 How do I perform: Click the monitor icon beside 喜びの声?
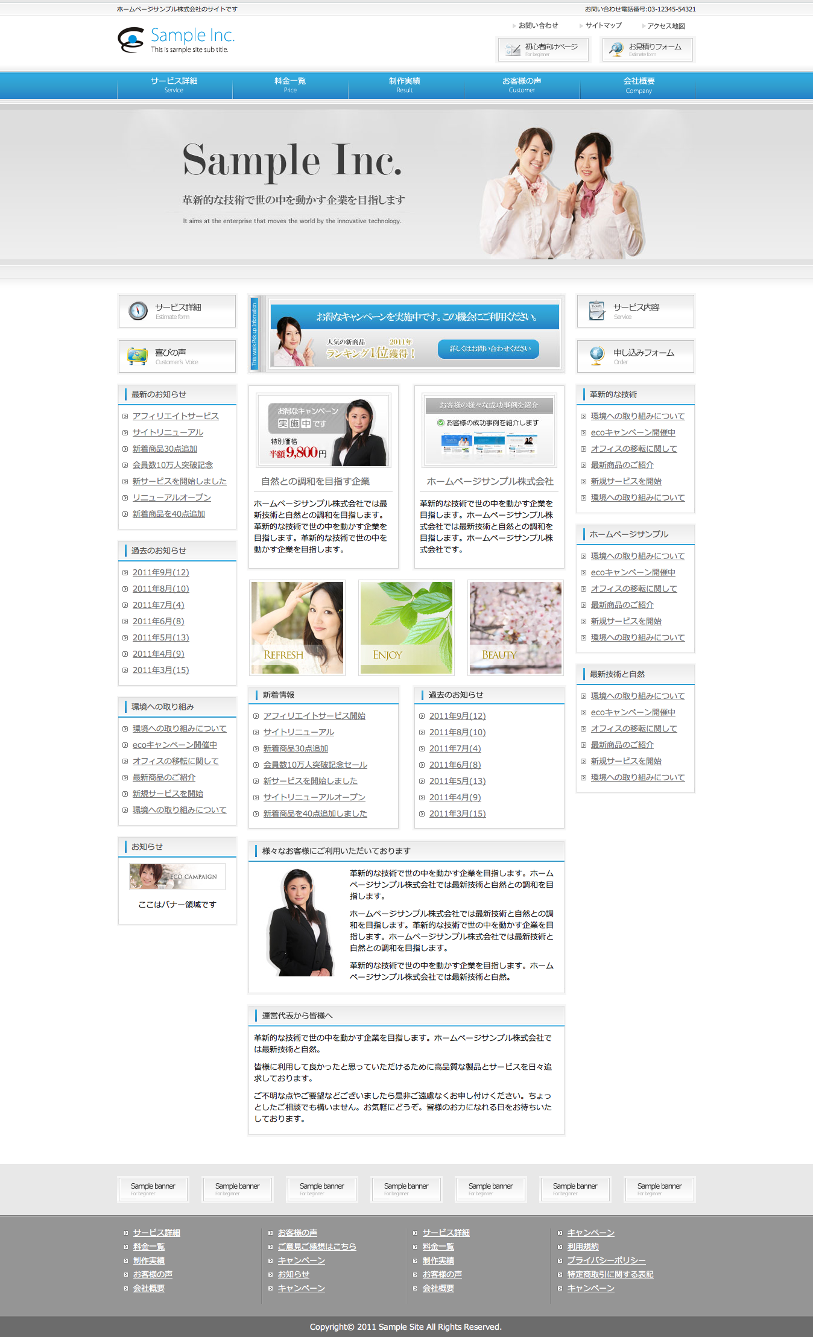(138, 356)
